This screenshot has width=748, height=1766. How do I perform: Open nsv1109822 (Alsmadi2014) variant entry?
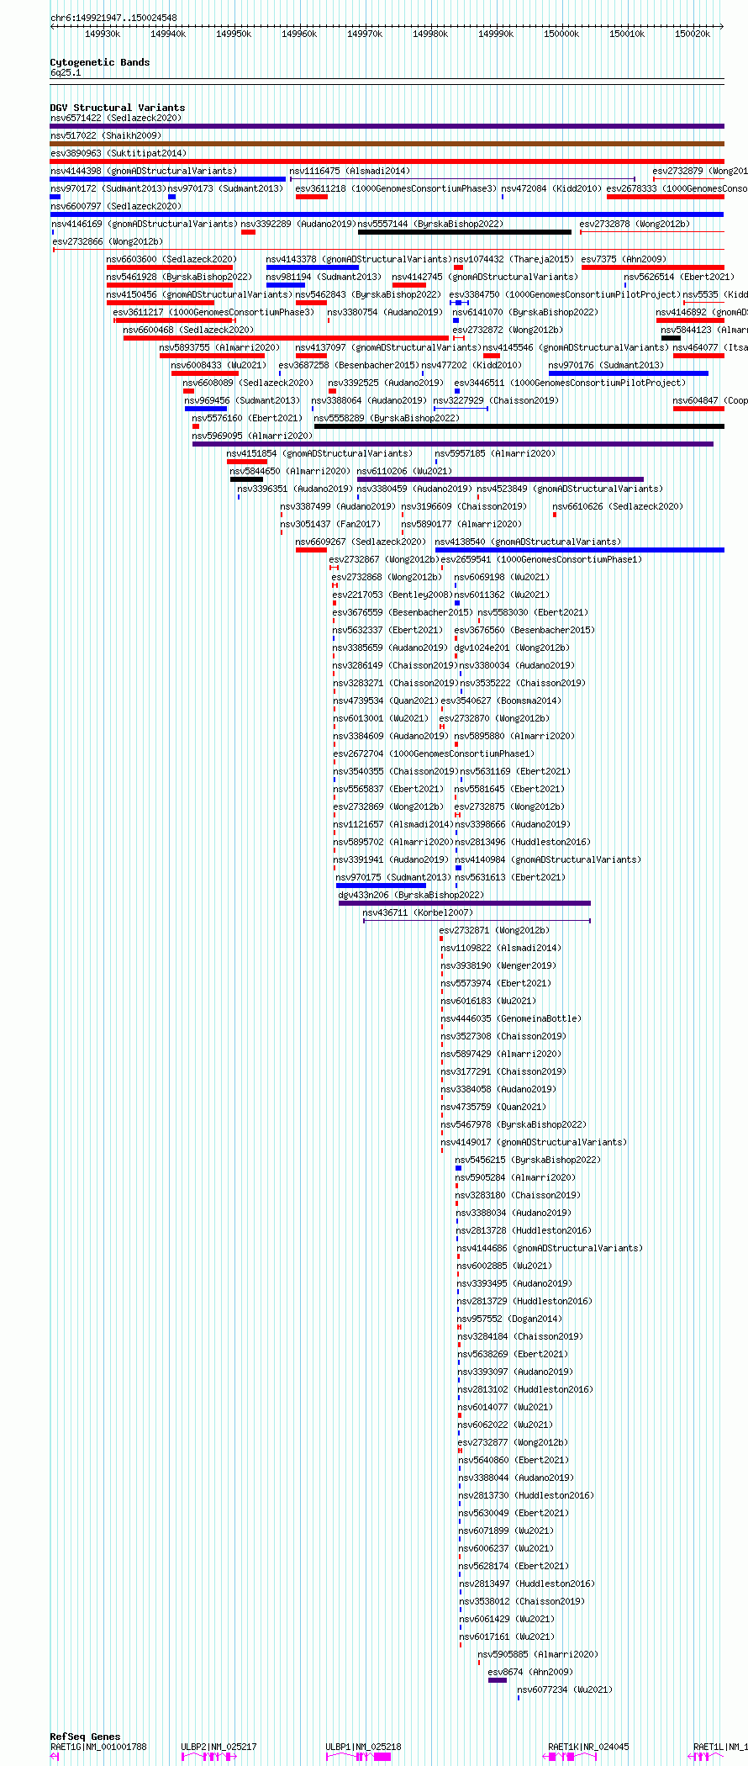click(x=501, y=949)
